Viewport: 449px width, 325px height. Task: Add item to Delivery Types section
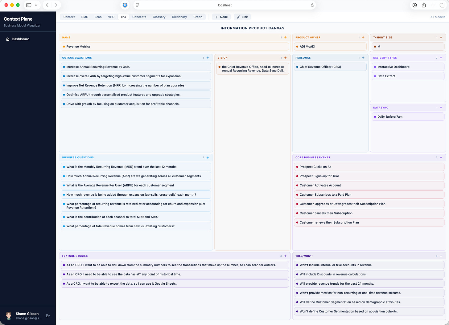point(441,58)
